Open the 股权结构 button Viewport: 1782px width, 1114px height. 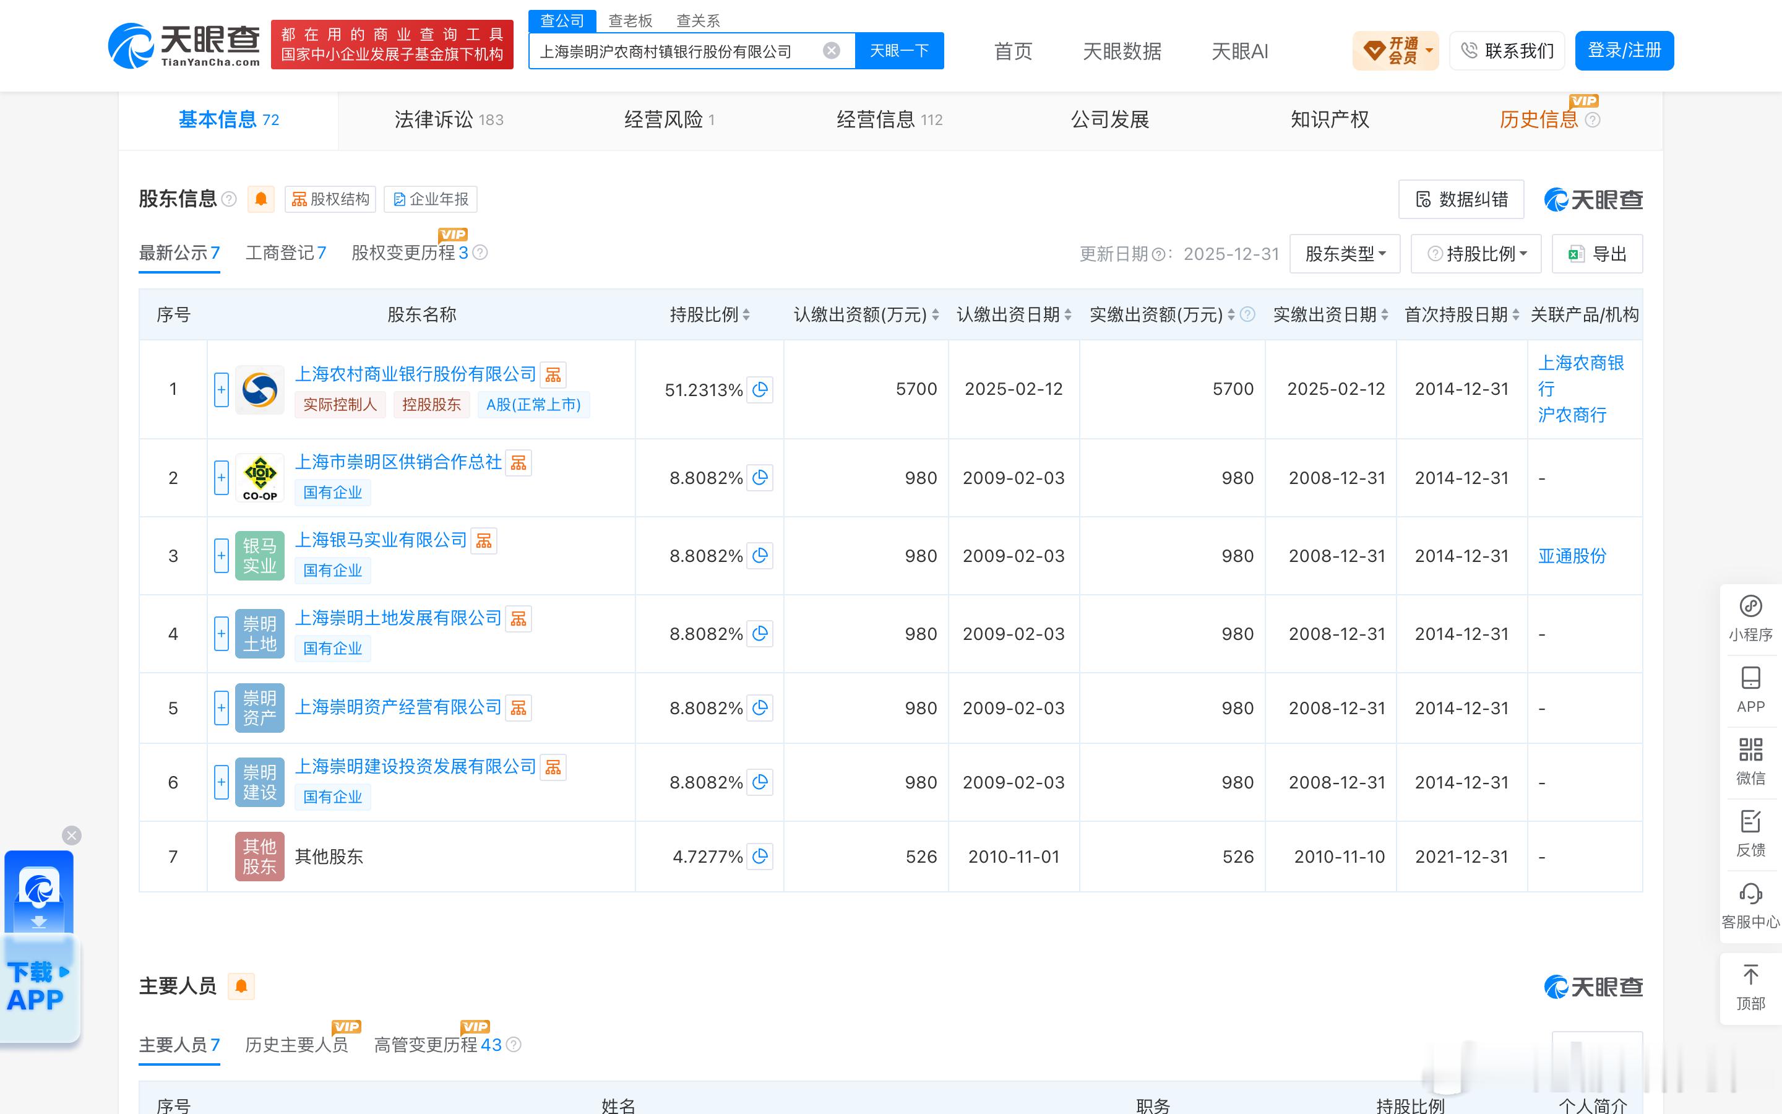330,199
